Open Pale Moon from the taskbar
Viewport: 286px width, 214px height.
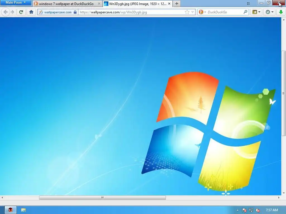[x=10, y=210]
